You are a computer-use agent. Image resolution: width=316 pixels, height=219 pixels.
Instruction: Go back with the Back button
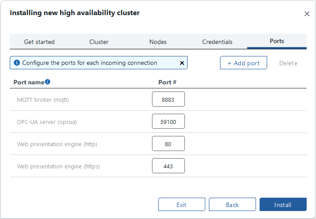[232, 205]
